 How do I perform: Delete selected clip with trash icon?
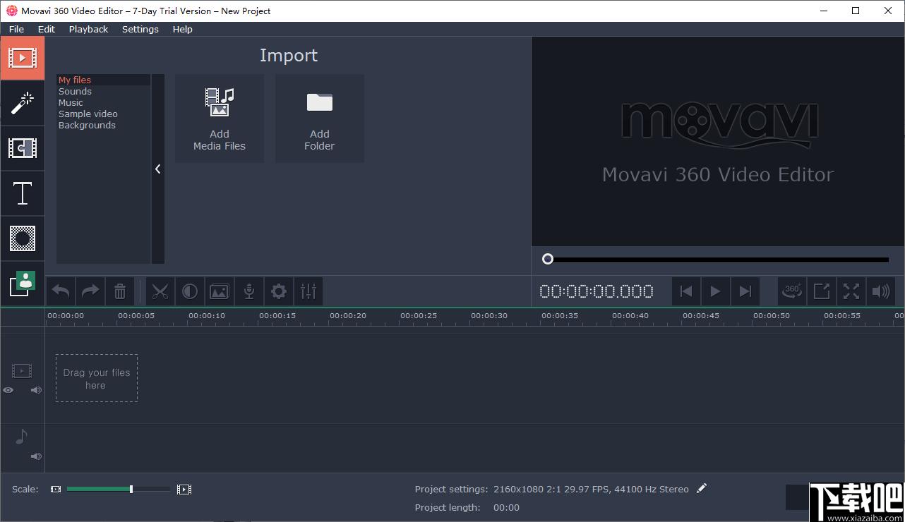(120, 291)
